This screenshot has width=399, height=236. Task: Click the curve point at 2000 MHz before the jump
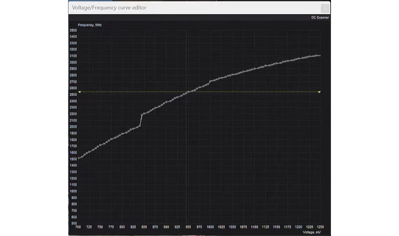click(140, 126)
